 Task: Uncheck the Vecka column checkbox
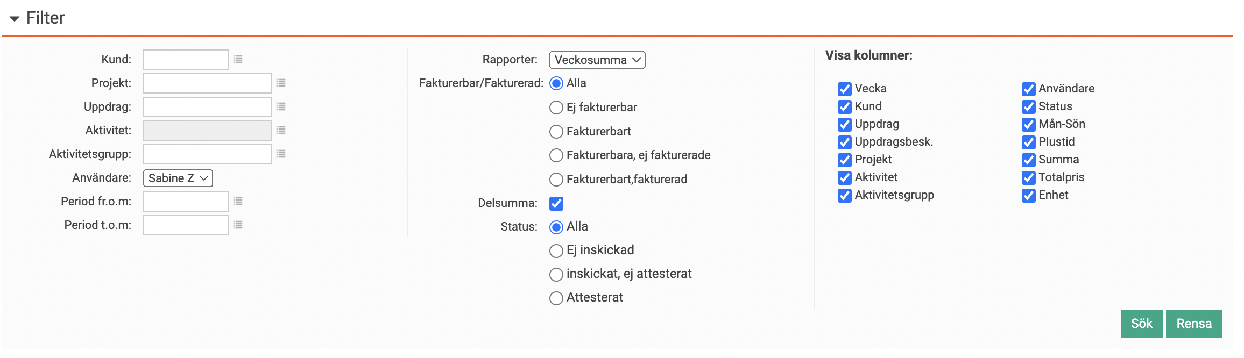[845, 89]
